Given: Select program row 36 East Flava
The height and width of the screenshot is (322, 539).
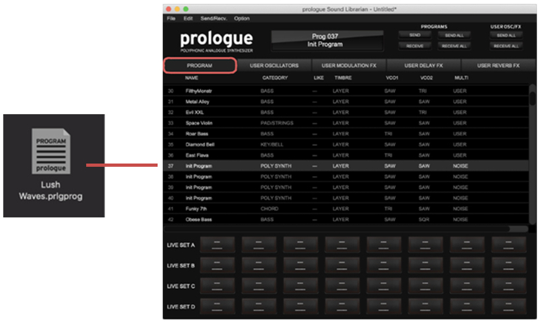Looking at the screenshot, I should (346, 155).
